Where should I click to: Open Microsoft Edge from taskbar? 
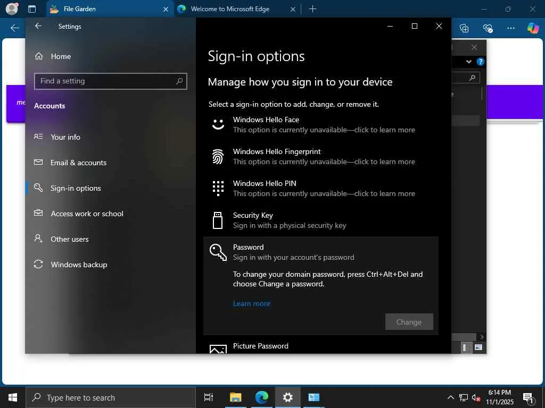pyautogui.click(x=262, y=397)
